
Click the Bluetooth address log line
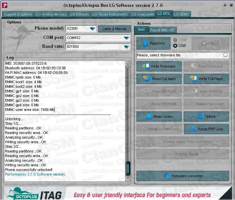click(35, 68)
